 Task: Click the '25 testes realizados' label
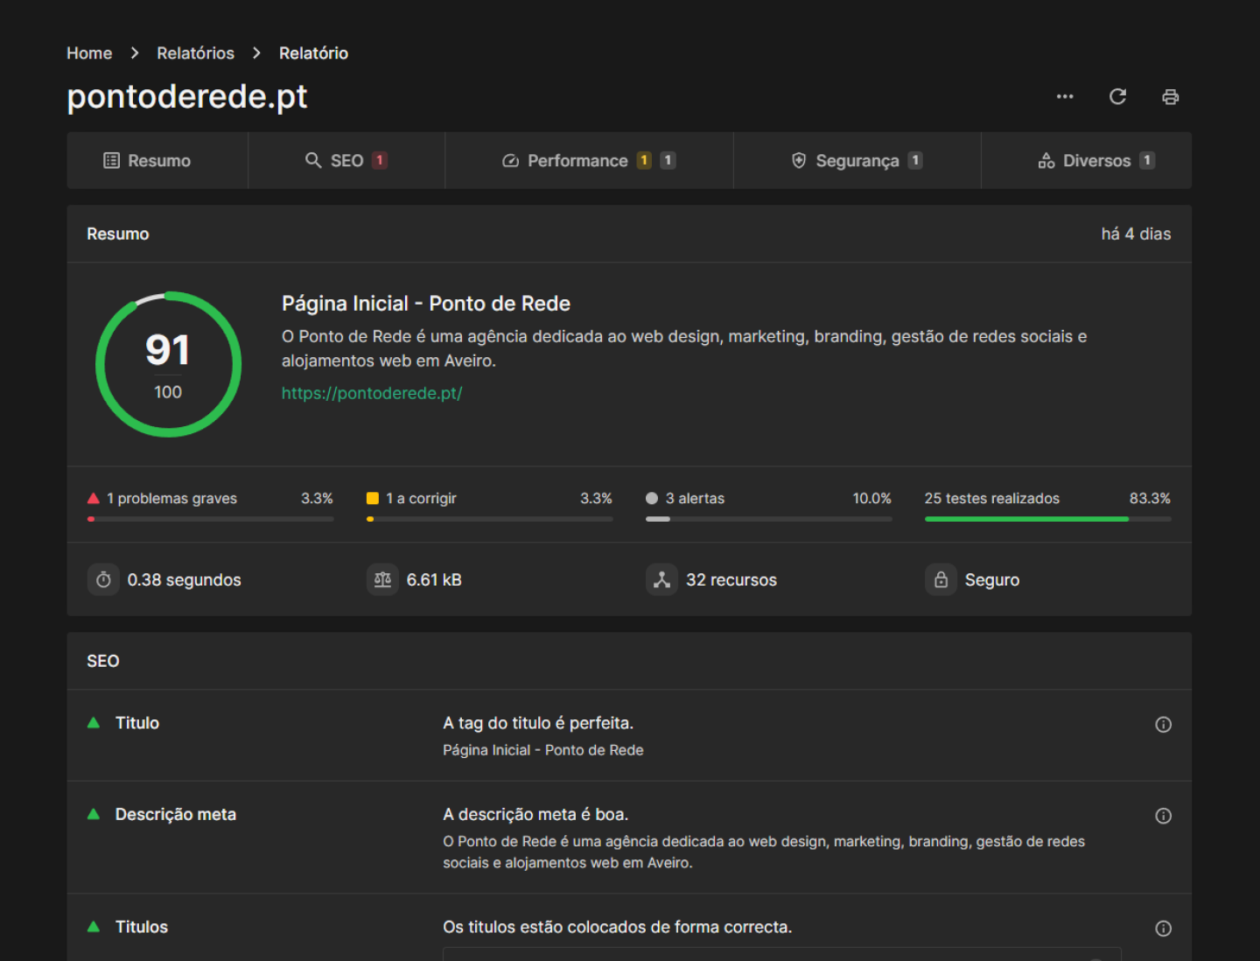tap(991, 498)
